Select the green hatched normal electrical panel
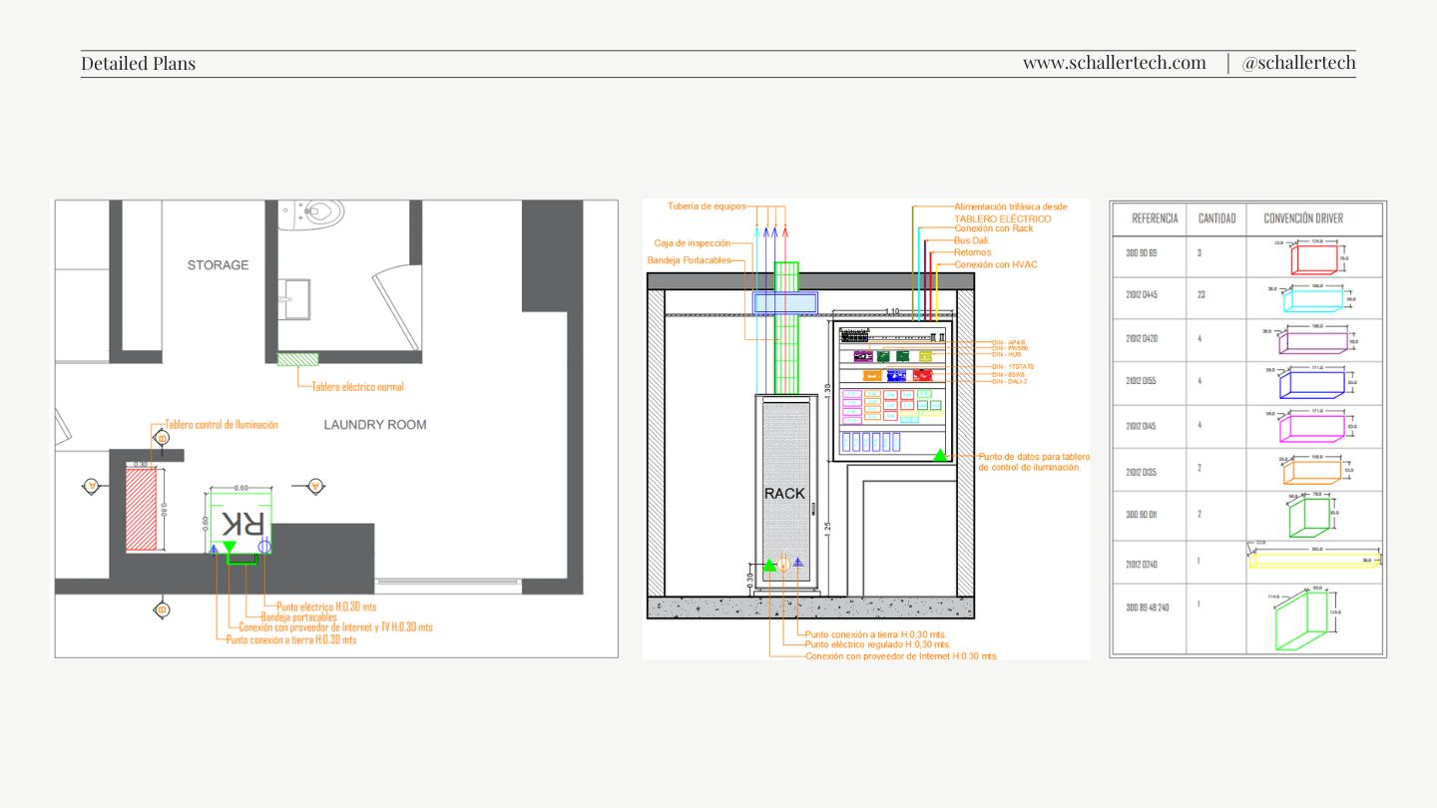Viewport: 1437px width, 808px height. click(297, 357)
